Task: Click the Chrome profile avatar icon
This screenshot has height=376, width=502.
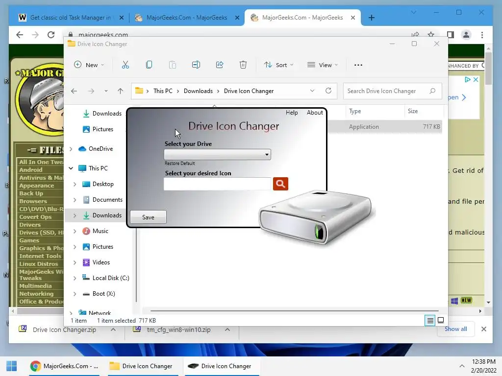Action: click(x=466, y=35)
